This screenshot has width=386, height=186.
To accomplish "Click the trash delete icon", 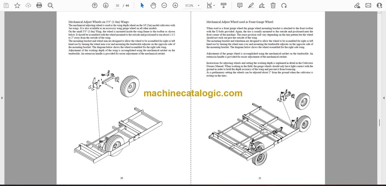I will [273, 5].
